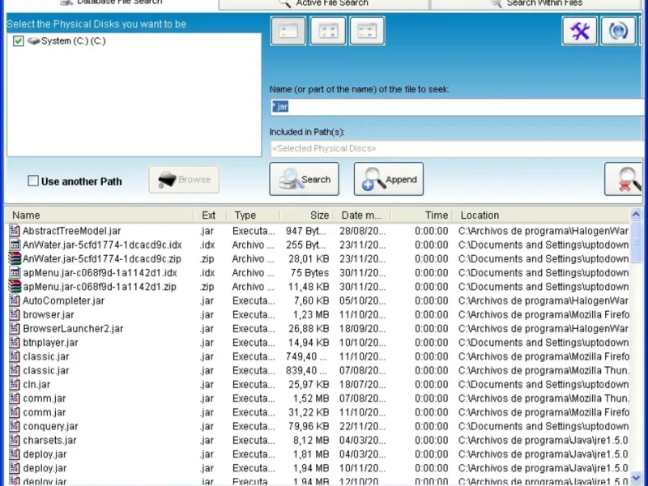Click the 75 Bytes size cell
The image size is (648, 486).
coord(309,273)
